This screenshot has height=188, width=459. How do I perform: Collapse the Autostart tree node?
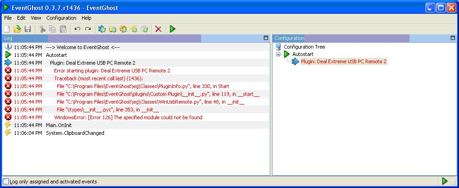279,54
